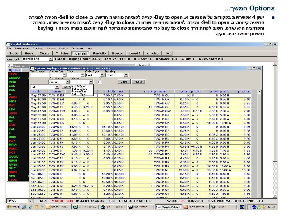This screenshot has height=216, width=288.
Task: Open the T-Sales tab
Action: (62, 54)
